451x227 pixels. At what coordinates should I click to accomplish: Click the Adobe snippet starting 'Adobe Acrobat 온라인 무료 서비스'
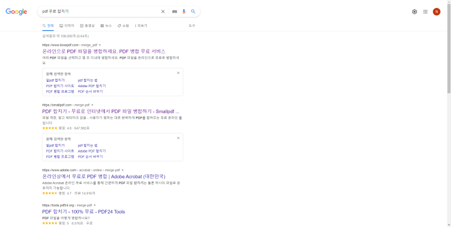[x=111, y=185]
